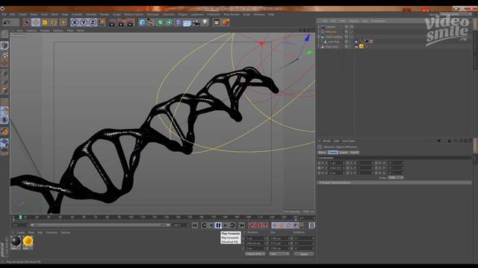This screenshot has width=478, height=268.
Task: Click the Undo arrow in top toolbar
Action: point(7,22)
